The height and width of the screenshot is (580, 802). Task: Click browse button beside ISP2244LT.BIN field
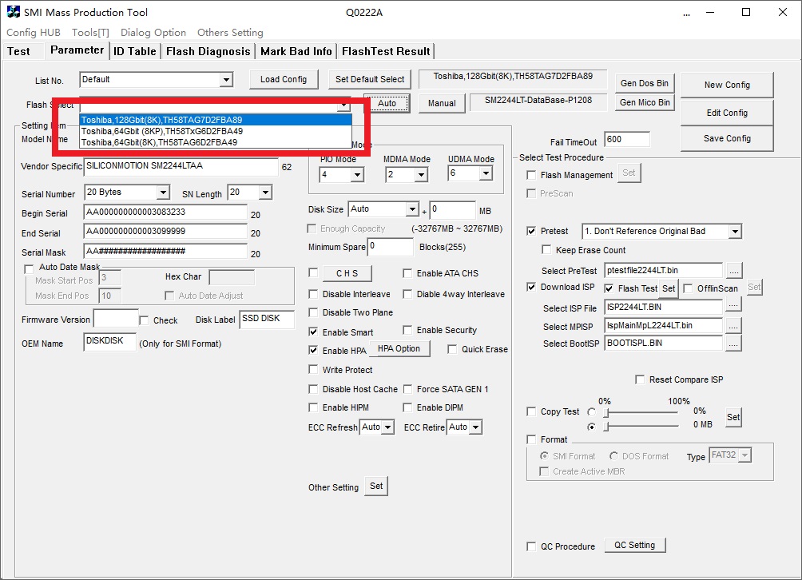click(734, 307)
